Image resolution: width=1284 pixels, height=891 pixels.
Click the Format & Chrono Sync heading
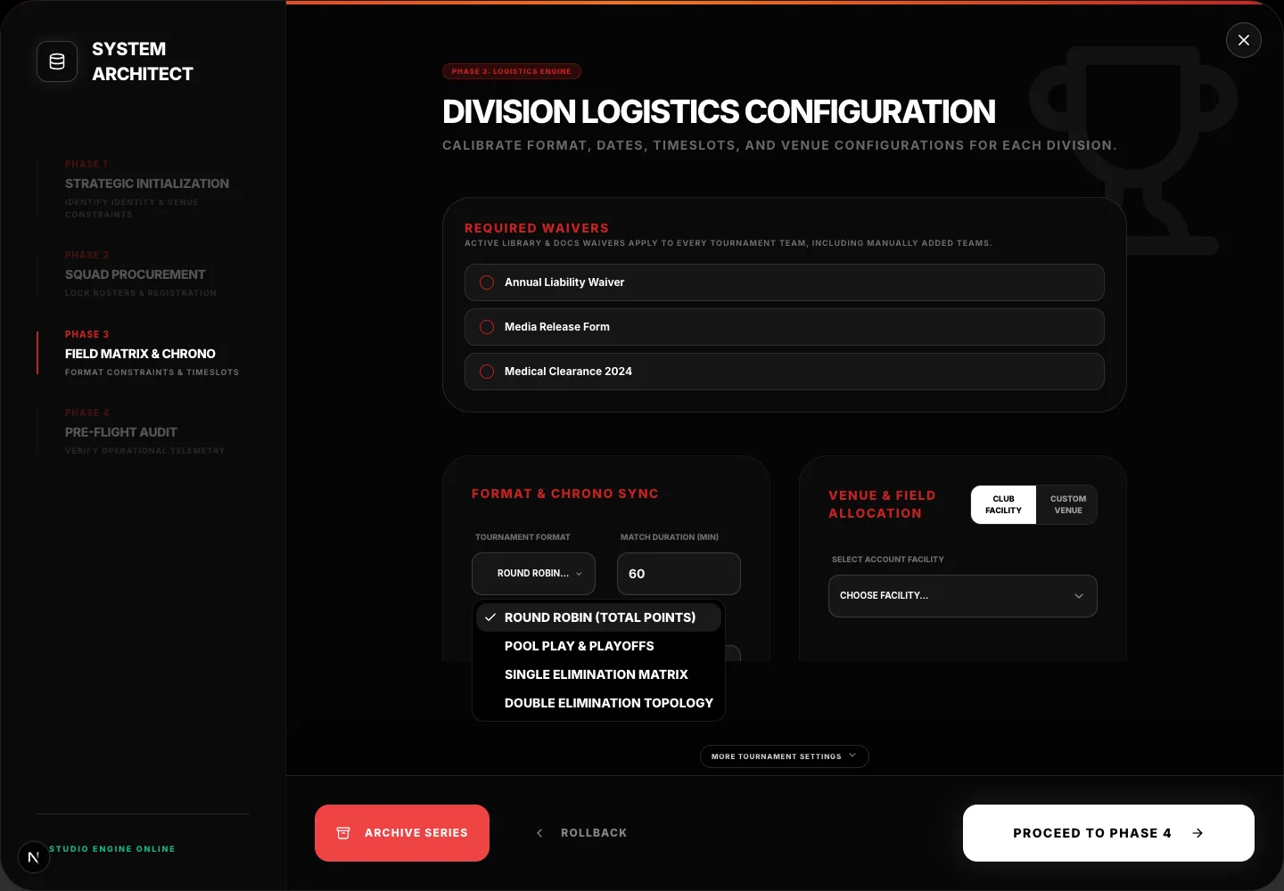(x=565, y=494)
